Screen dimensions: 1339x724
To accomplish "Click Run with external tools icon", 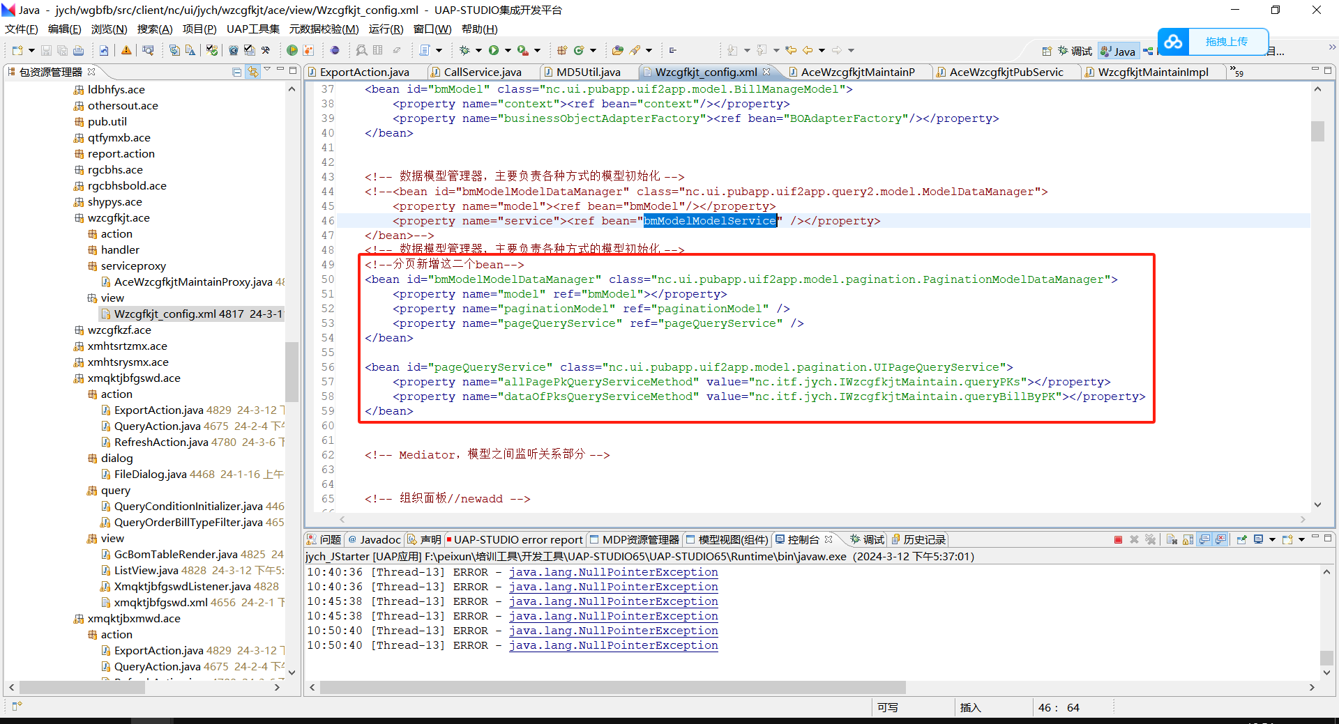I will (523, 50).
